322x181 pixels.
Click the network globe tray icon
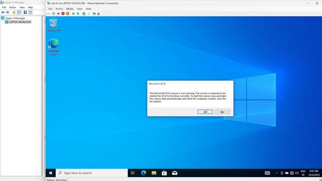(292, 173)
